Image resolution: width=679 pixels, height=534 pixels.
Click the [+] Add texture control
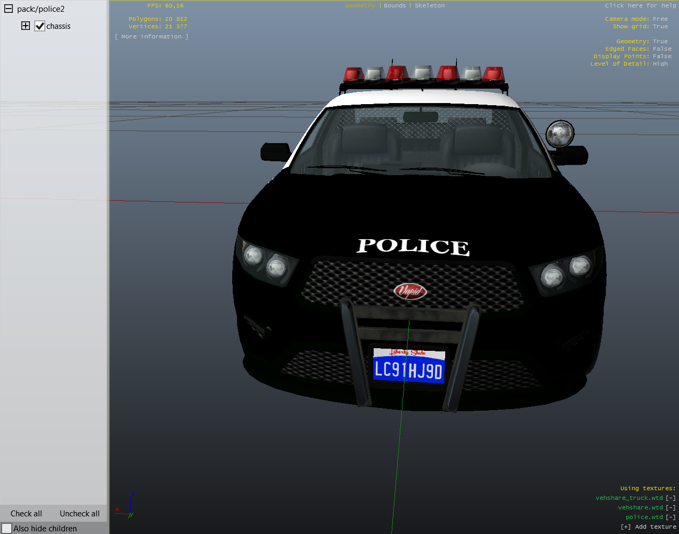tap(648, 527)
